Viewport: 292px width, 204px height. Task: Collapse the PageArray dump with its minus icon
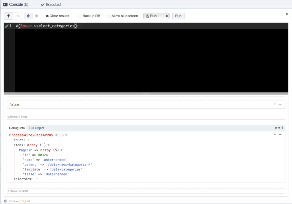[280, 134]
